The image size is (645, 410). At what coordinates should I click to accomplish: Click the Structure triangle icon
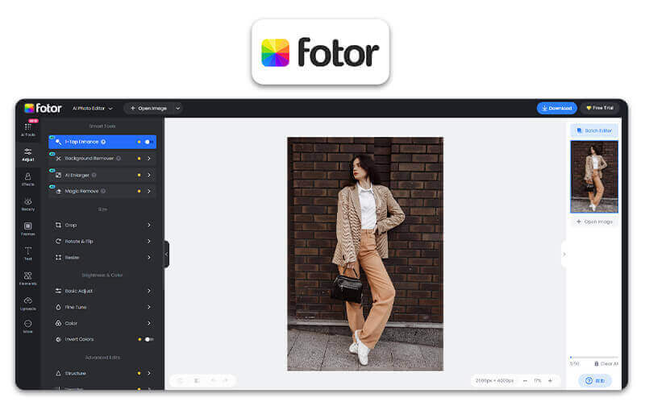58,373
